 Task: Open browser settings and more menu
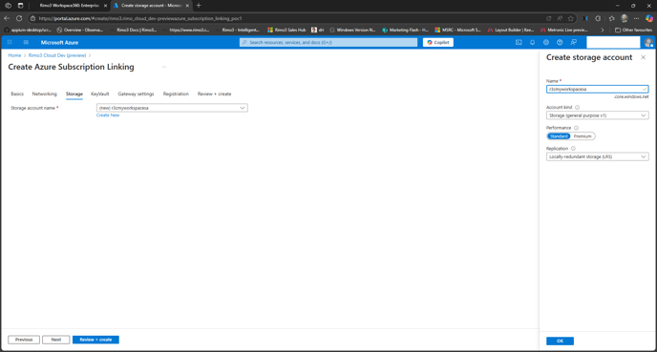click(x=636, y=18)
